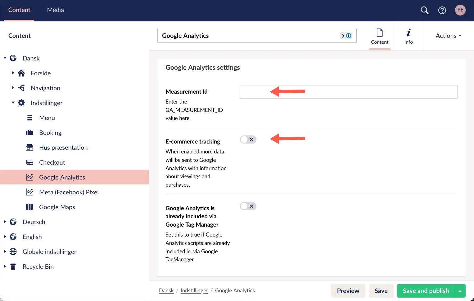Image resolution: width=474 pixels, height=301 pixels.
Task: Open the search with the magnifier icon
Action: (x=424, y=10)
